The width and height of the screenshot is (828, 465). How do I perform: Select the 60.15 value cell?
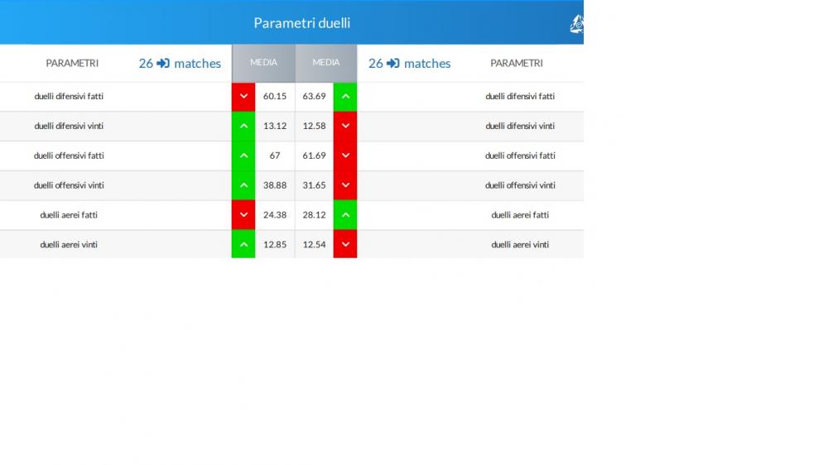[x=275, y=97]
